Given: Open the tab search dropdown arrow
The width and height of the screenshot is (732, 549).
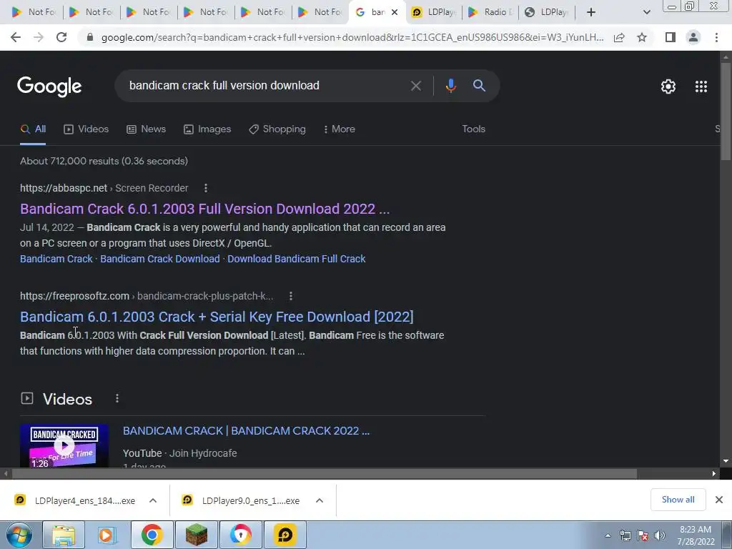Looking at the screenshot, I should [646, 12].
